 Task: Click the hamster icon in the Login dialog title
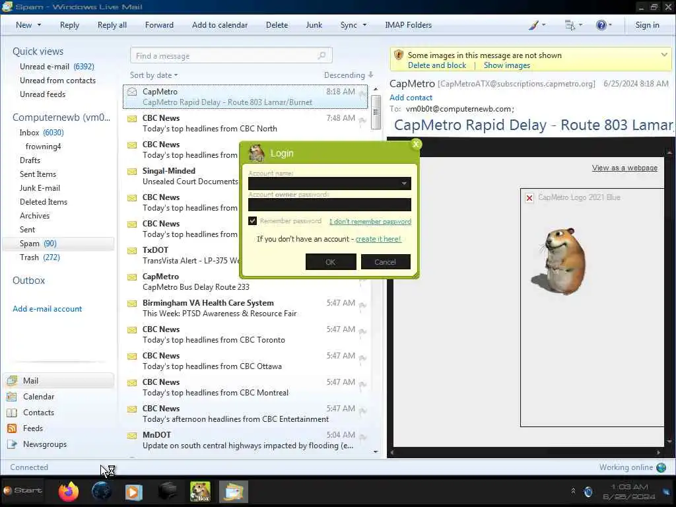pos(257,153)
